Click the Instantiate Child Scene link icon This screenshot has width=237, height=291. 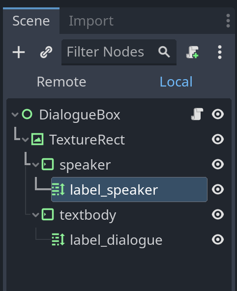coord(46,52)
